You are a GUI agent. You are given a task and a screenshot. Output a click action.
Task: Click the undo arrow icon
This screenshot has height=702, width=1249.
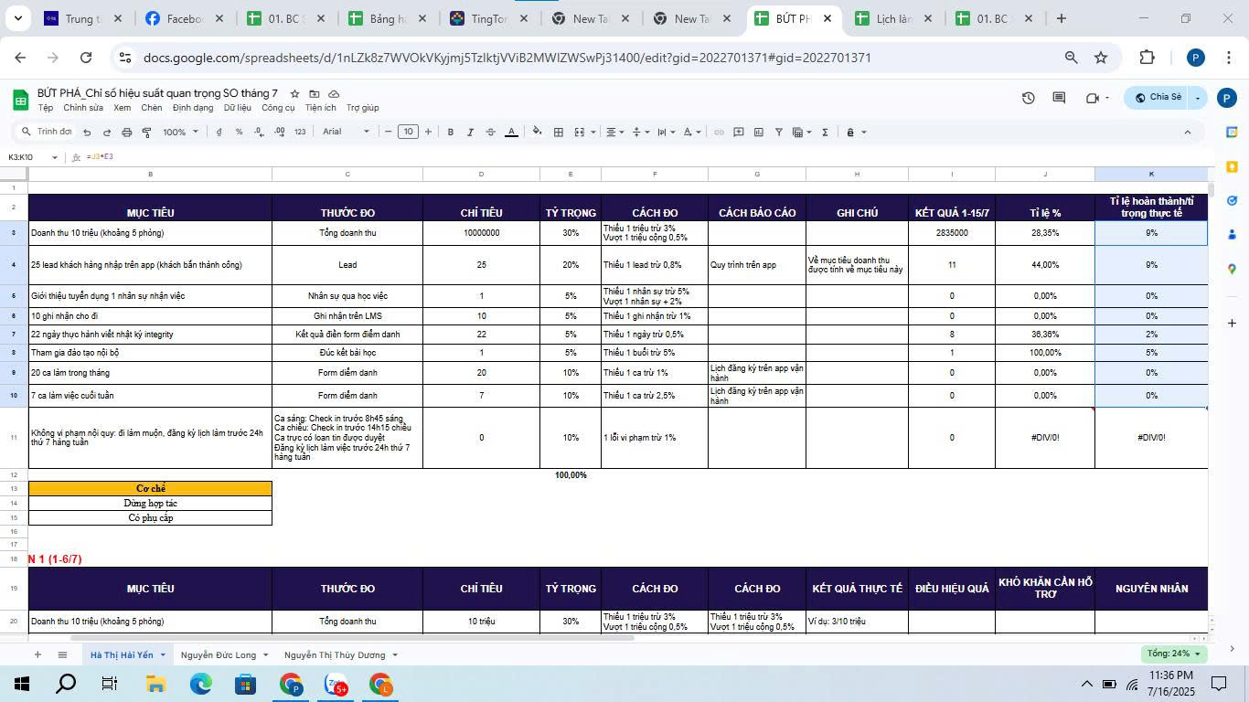pyautogui.click(x=87, y=133)
